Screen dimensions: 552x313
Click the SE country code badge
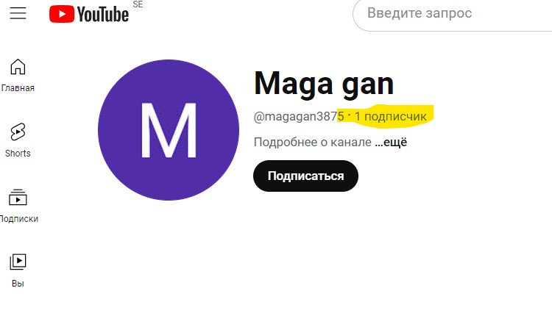pos(138,4)
